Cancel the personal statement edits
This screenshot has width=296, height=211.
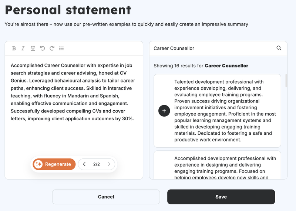pos(106,197)
